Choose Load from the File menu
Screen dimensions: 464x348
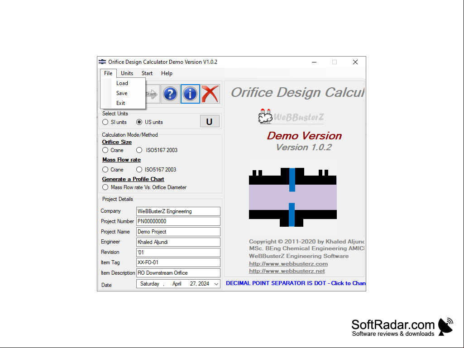pos(123,83)
